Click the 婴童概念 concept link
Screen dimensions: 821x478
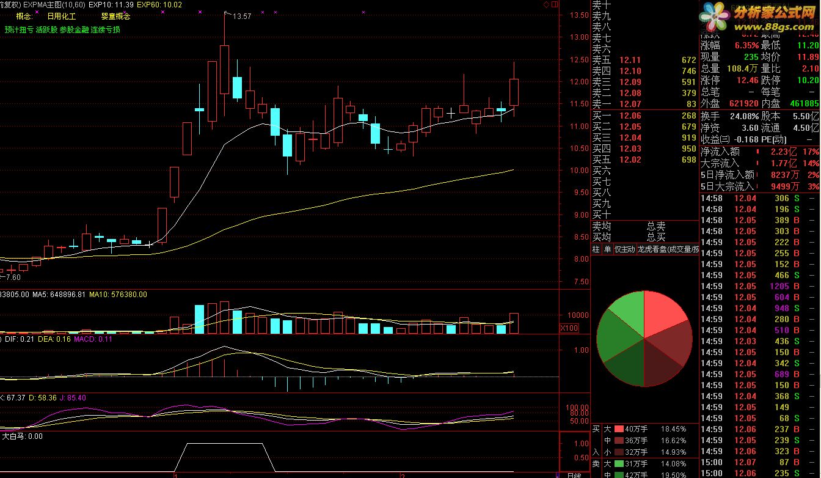point(115,17)
